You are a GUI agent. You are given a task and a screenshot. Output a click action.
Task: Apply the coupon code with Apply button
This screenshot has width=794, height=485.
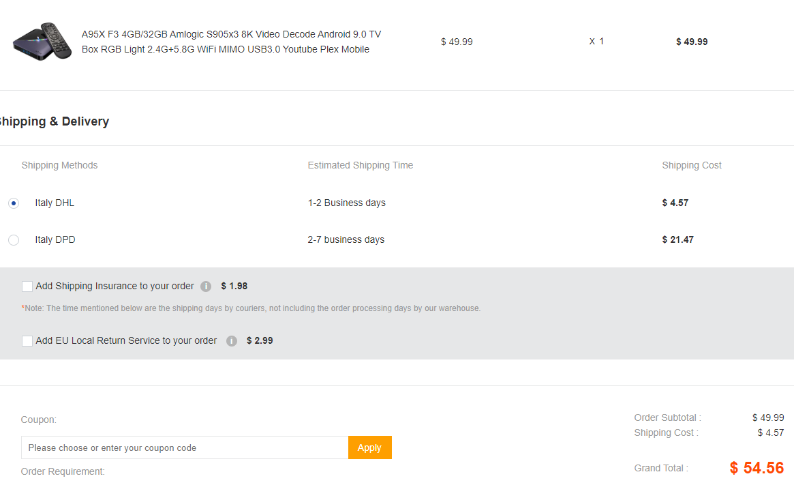click(369, 447)
